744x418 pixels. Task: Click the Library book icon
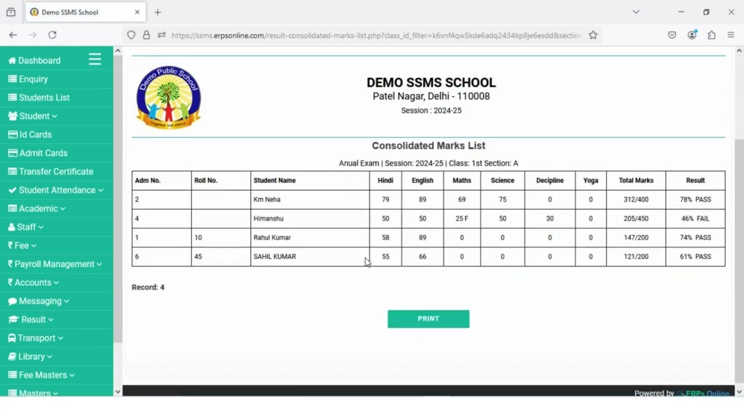pyautogui.click(x=12, y=356)
